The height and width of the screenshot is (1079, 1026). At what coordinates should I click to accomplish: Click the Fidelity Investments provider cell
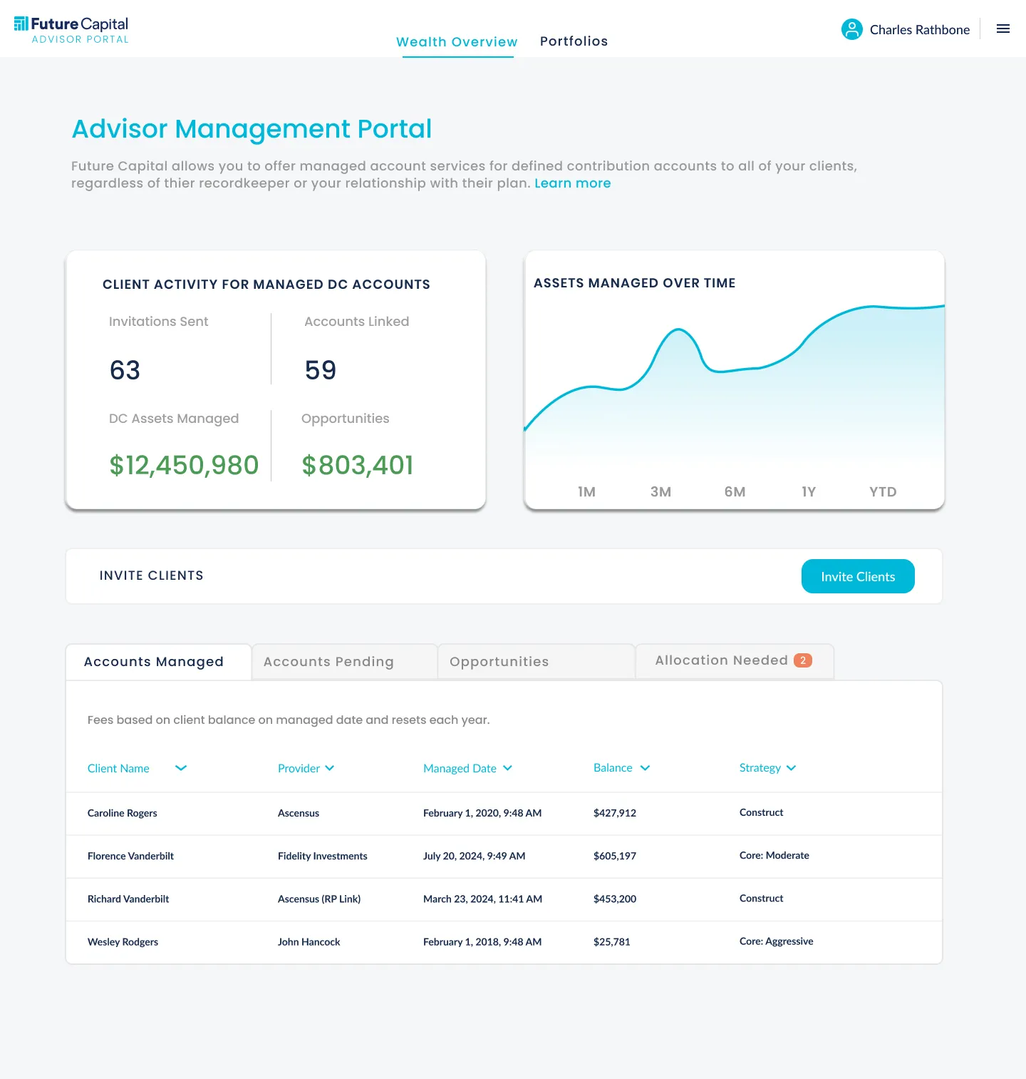(x=323, y=856)
